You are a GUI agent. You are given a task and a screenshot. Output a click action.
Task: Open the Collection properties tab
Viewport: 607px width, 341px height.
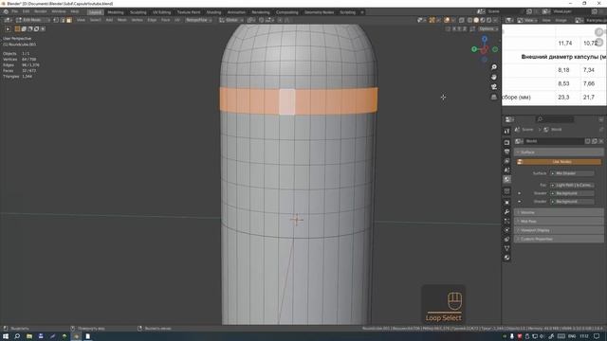(506, 191)
